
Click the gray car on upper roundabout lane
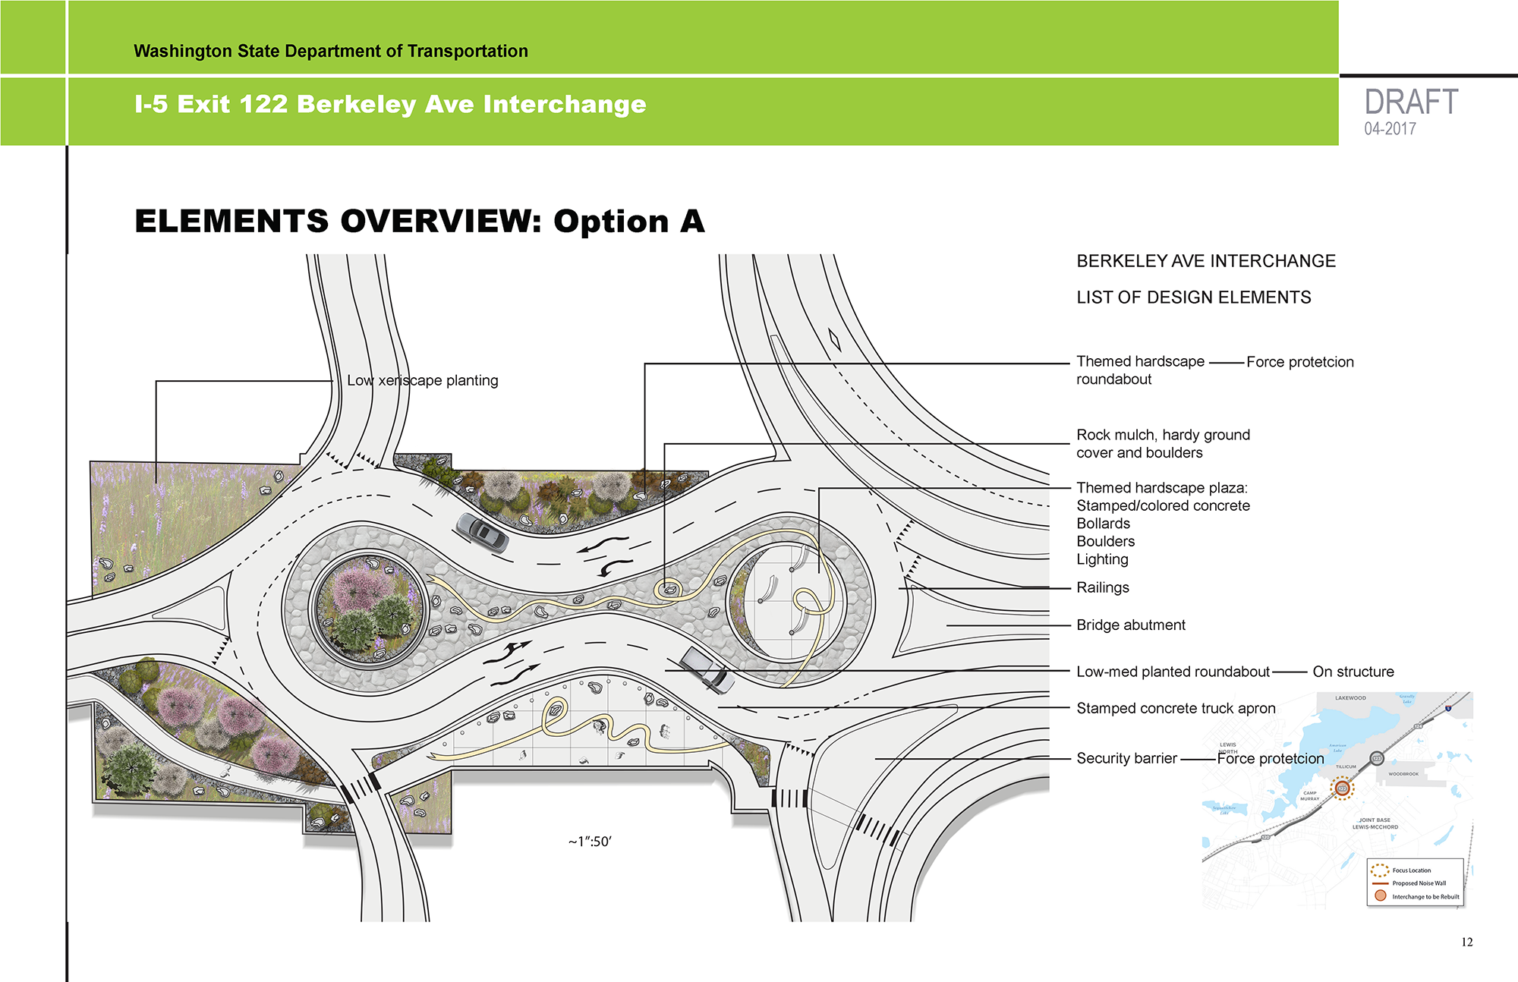482,531
